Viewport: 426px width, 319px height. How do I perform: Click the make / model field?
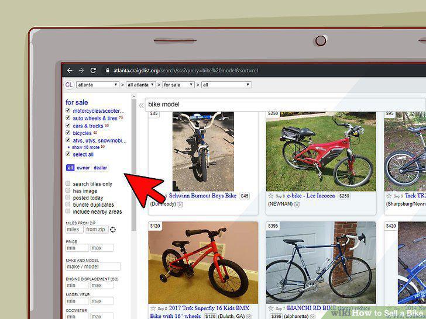[93, 267]
